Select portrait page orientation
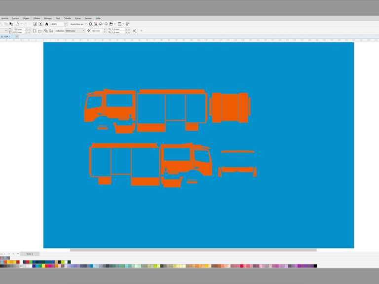This screenshot has width=379, height=284. click(x=35, y=31)
